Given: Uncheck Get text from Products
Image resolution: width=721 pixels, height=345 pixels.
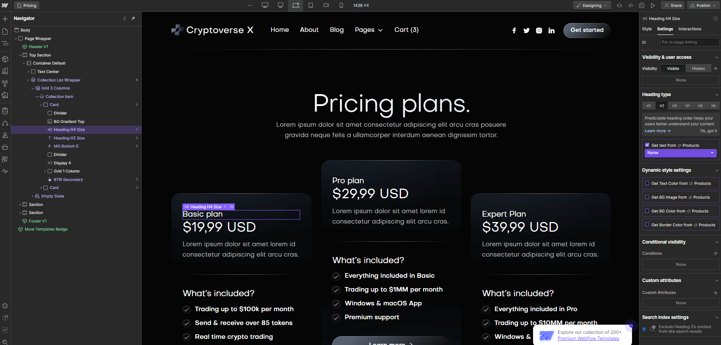Looking at the screenshot, I should pyautogui.click(x=647, y=145).
